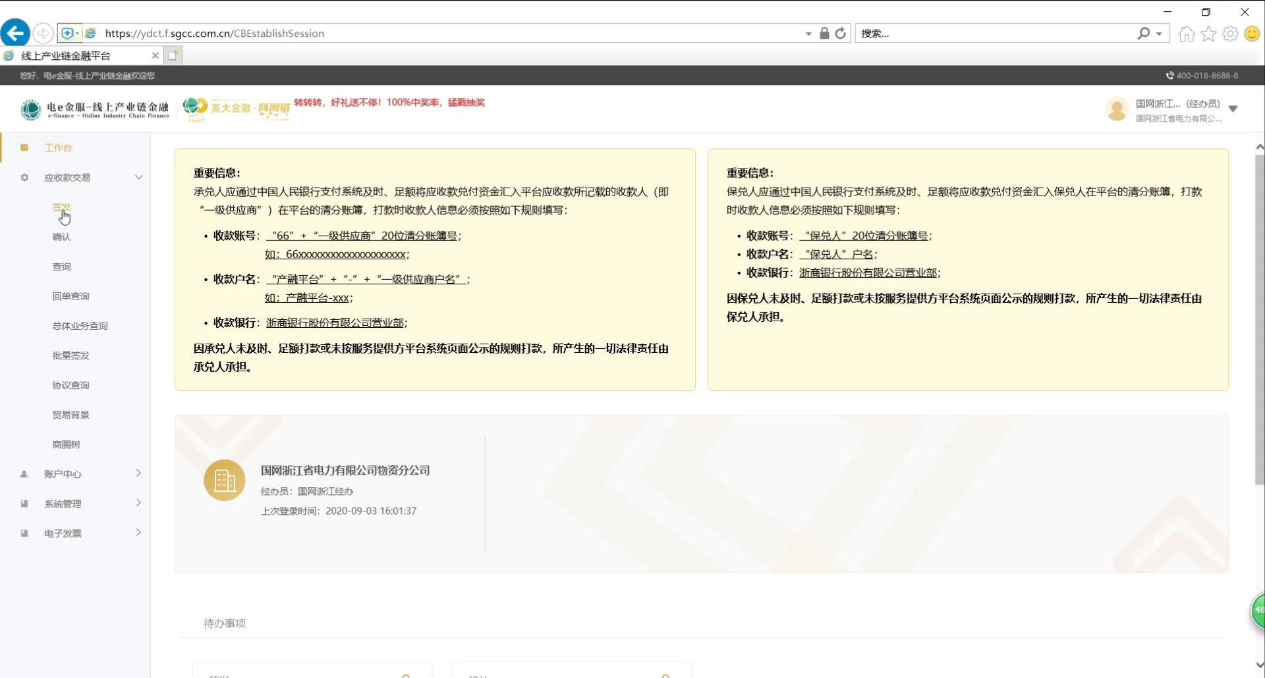
Task: Click 经办员：国网浙江经办 text
Action: coord(307,491)
